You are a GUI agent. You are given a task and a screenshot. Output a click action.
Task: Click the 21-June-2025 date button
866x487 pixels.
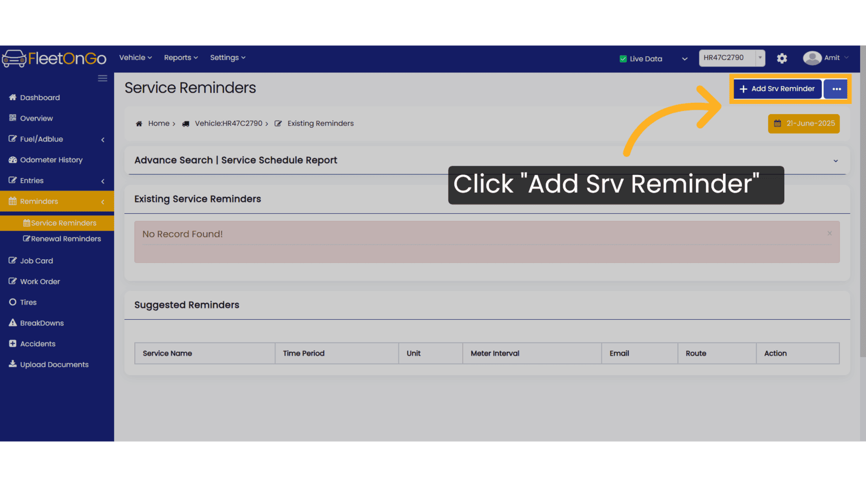(x=804, y=123)
